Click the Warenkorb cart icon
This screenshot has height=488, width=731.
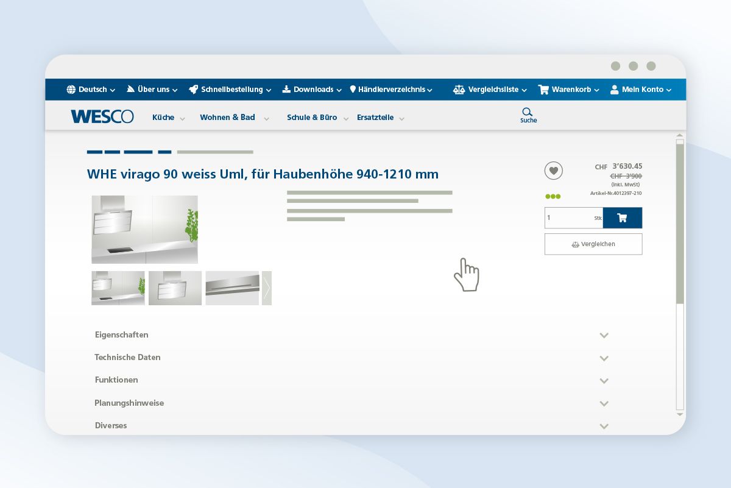tap(543, 90)
